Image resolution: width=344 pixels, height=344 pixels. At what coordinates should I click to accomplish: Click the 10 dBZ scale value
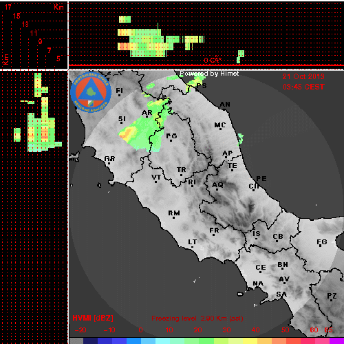(169, 330)
